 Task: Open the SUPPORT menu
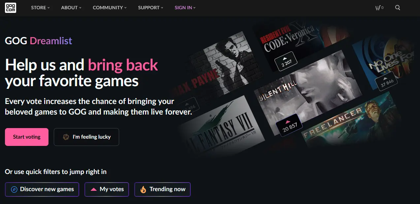(150, 8)
